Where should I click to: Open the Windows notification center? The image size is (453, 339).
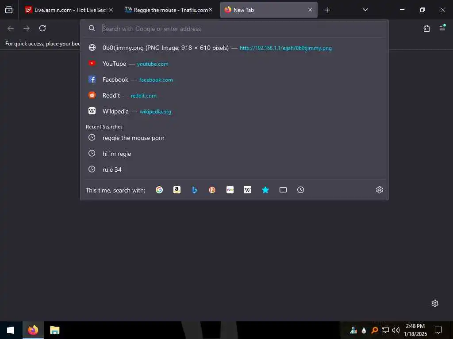coord(438,330)
